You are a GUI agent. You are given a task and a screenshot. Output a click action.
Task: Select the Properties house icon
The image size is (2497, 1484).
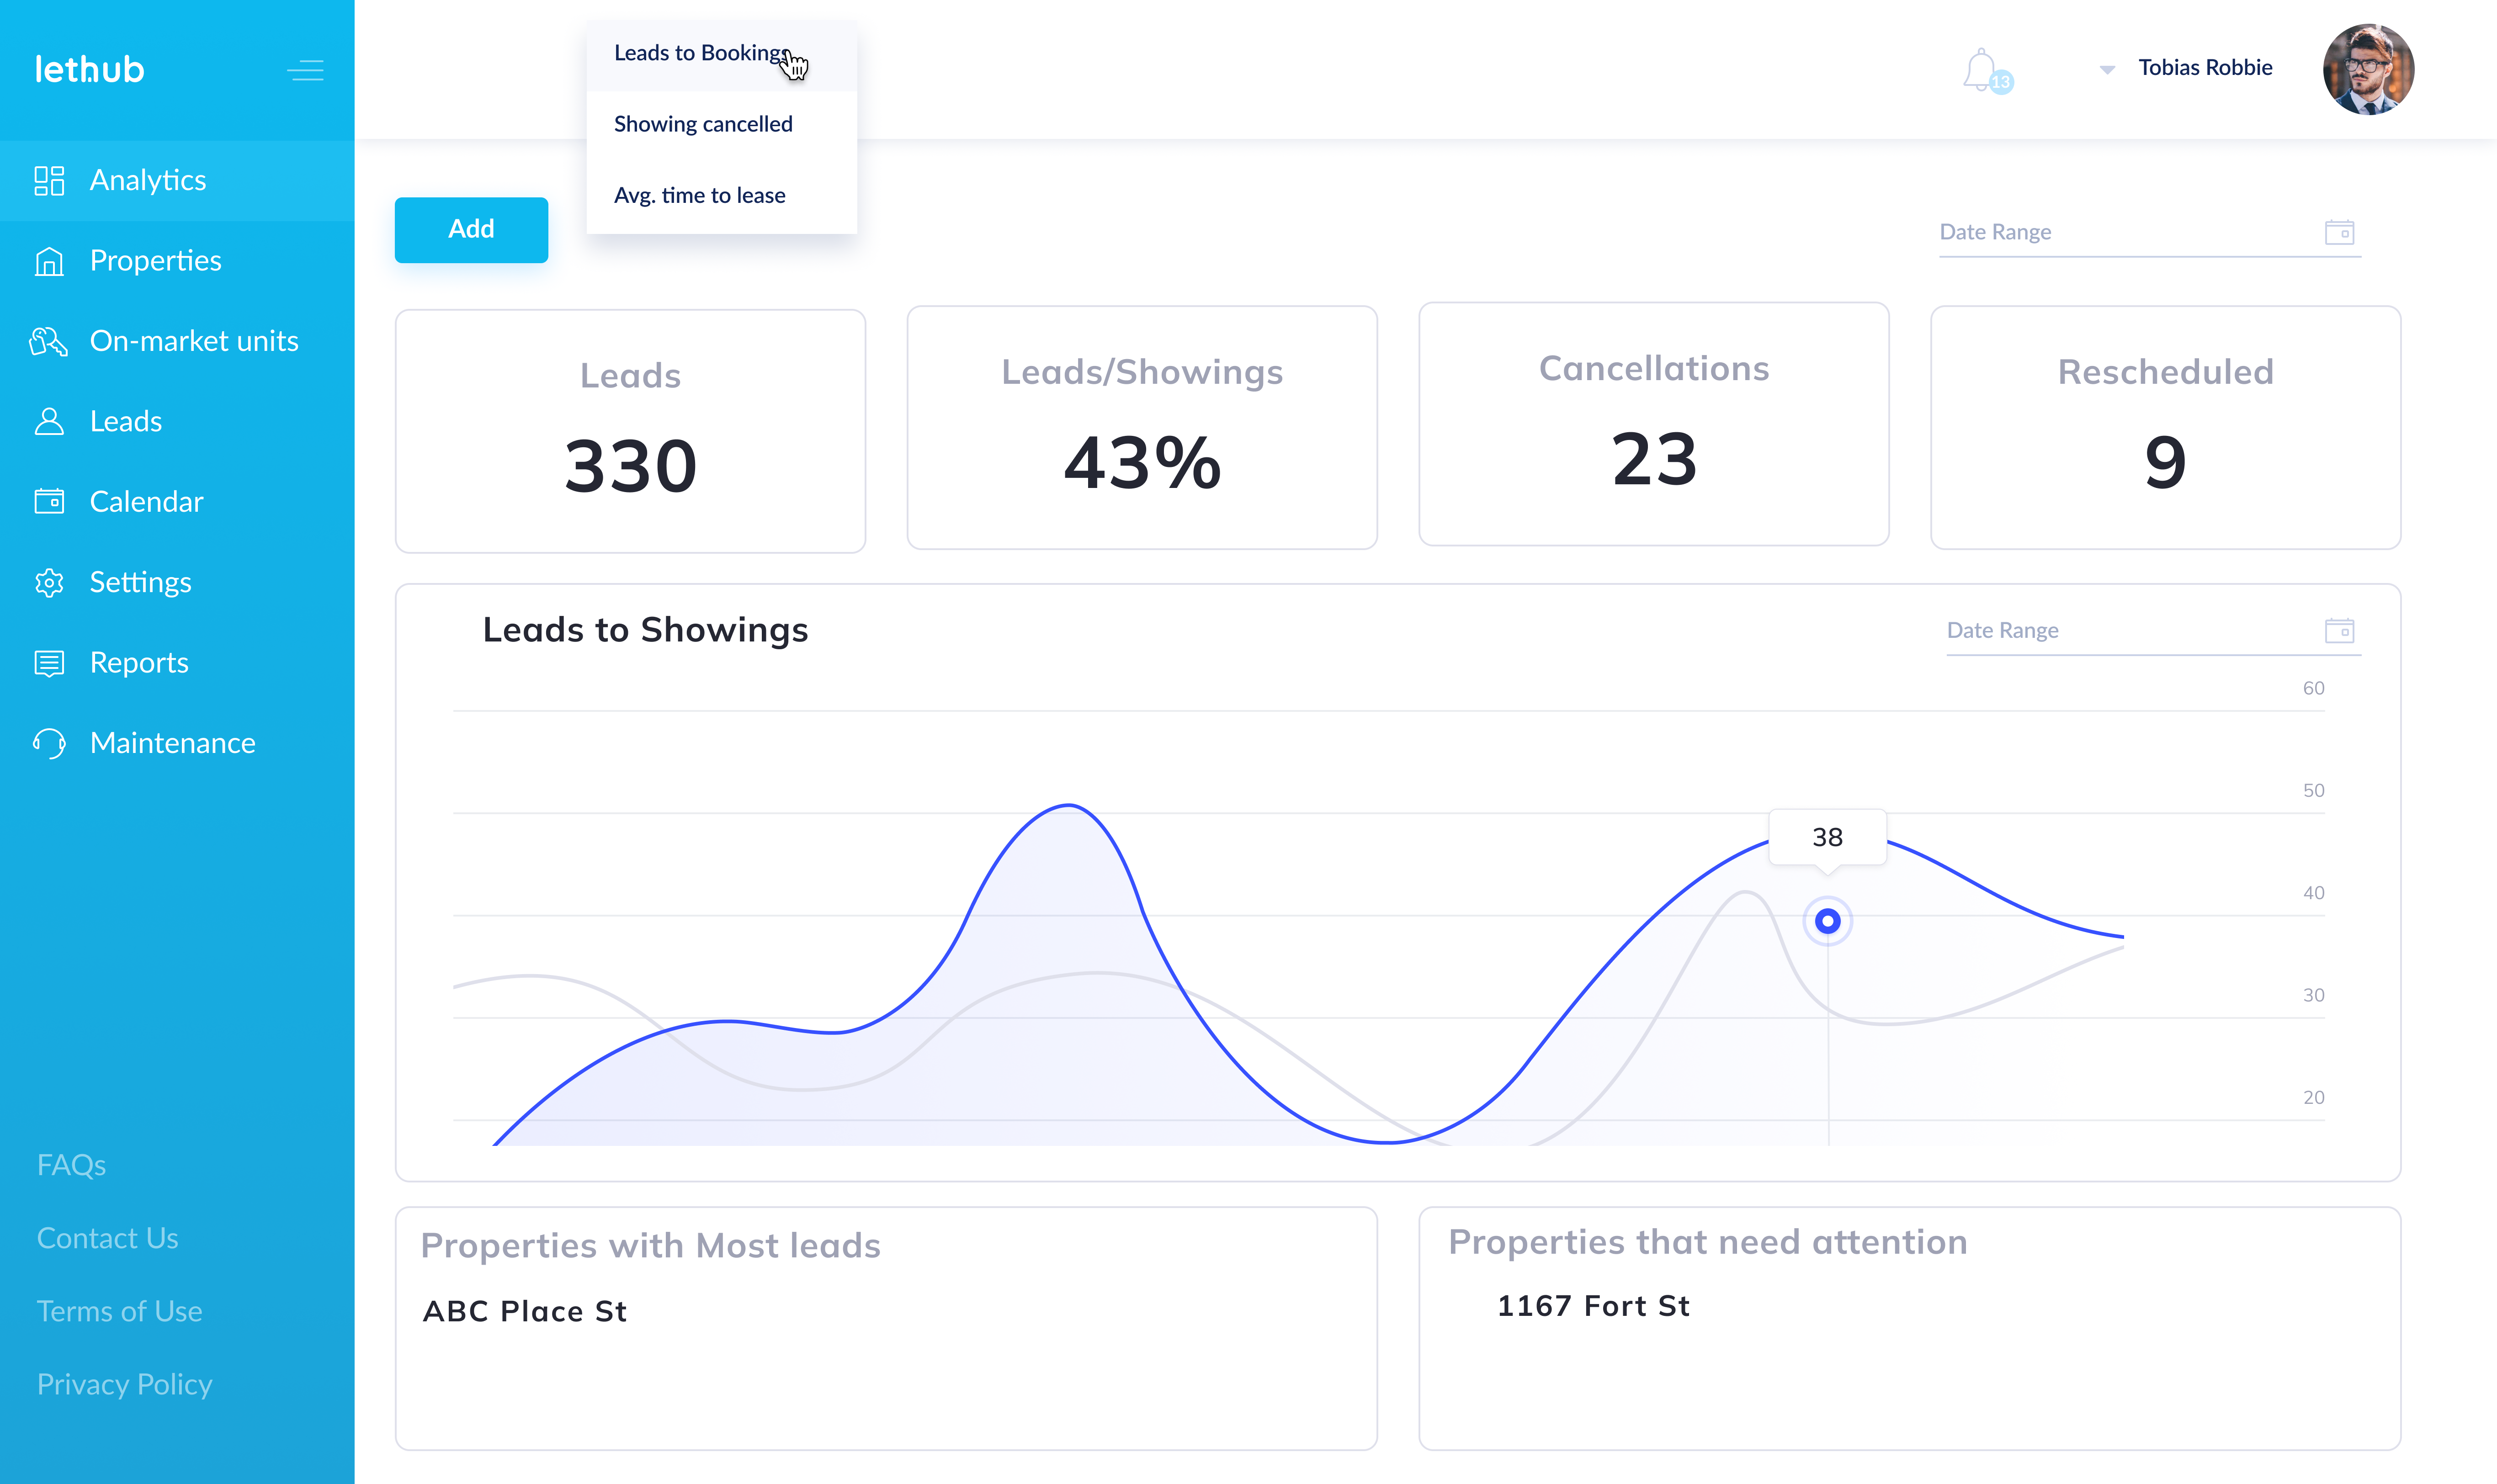49,260
